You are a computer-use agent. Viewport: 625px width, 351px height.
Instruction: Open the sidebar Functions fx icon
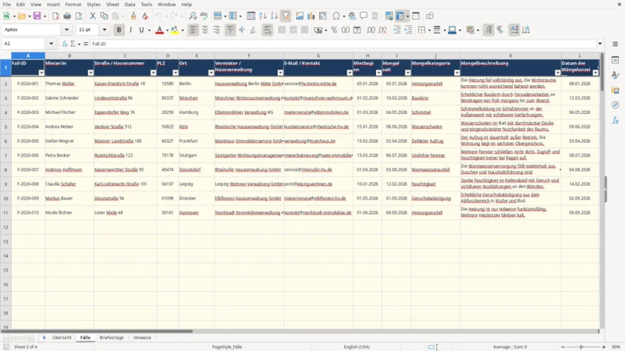[x=615, y=120]
